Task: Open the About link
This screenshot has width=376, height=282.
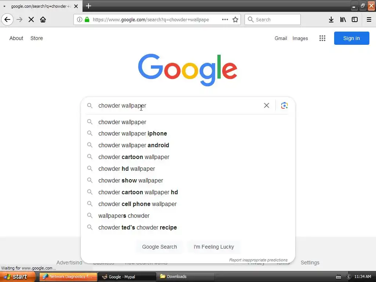Action: (x=16, y=38)
